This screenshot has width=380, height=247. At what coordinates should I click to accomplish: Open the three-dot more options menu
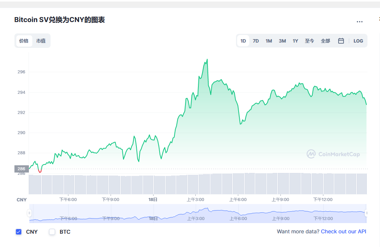[359, 22]
